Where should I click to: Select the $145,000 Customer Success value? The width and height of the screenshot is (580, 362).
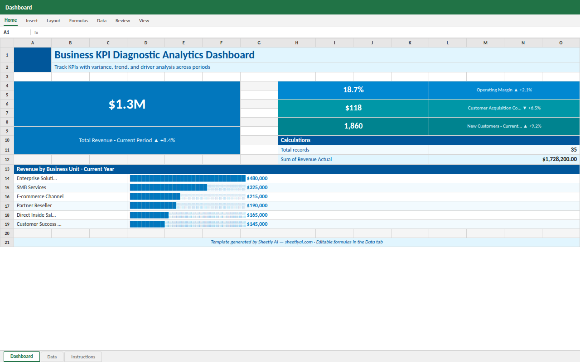(257, 224)
